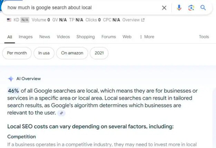Switch to the Images tab

pyautogui.click(x=26, y=37)
